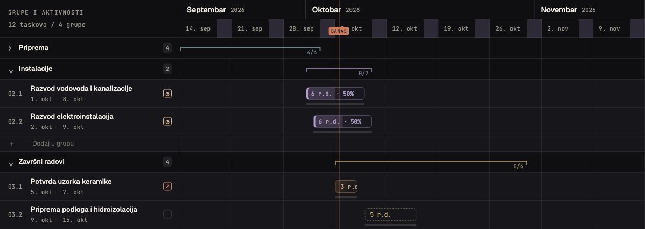Screen dimensions: 645x229
Task: Click Instalacije summary bracket 0/2
Action: click(x=339, y=70)
